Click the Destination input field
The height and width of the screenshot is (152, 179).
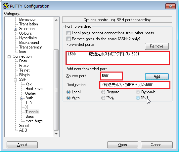tap(135, 85)
